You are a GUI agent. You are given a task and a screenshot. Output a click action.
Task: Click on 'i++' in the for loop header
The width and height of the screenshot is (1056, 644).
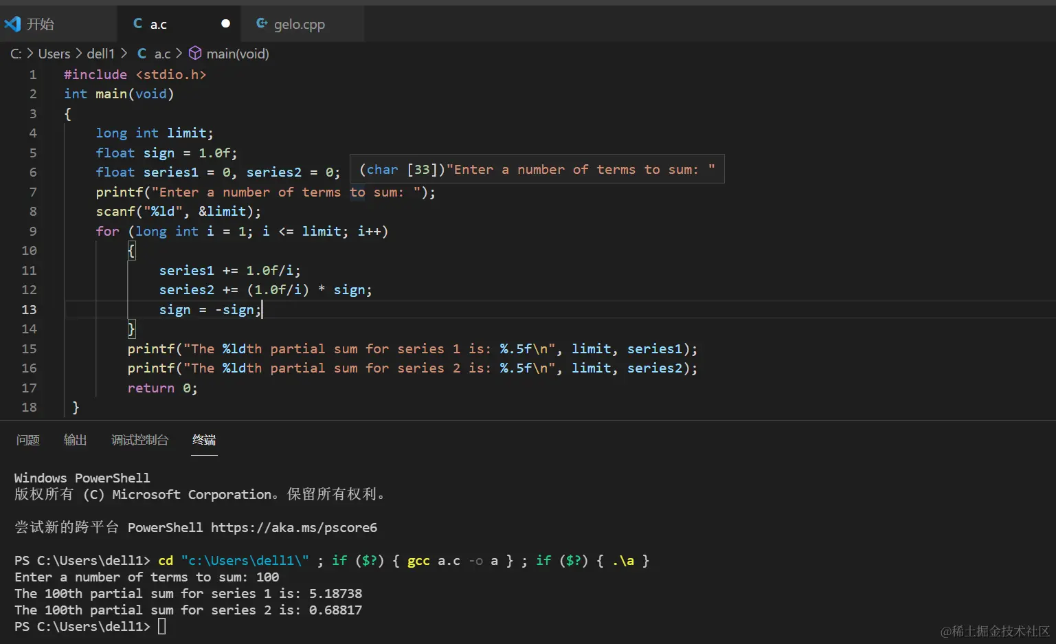[369, 231]
